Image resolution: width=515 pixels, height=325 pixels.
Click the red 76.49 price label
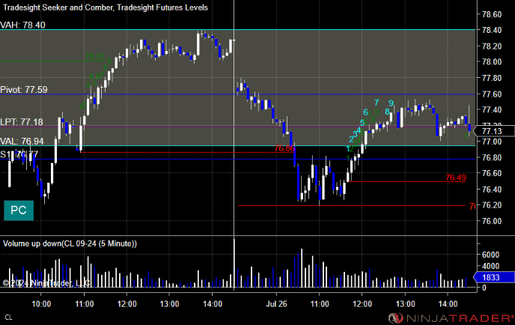(456, 177)
